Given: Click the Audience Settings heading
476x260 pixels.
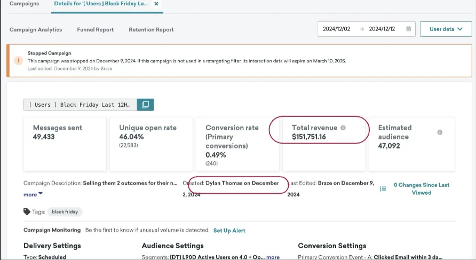Looking at the screenshot, I should pyautogui.click(x=173, y=246).
